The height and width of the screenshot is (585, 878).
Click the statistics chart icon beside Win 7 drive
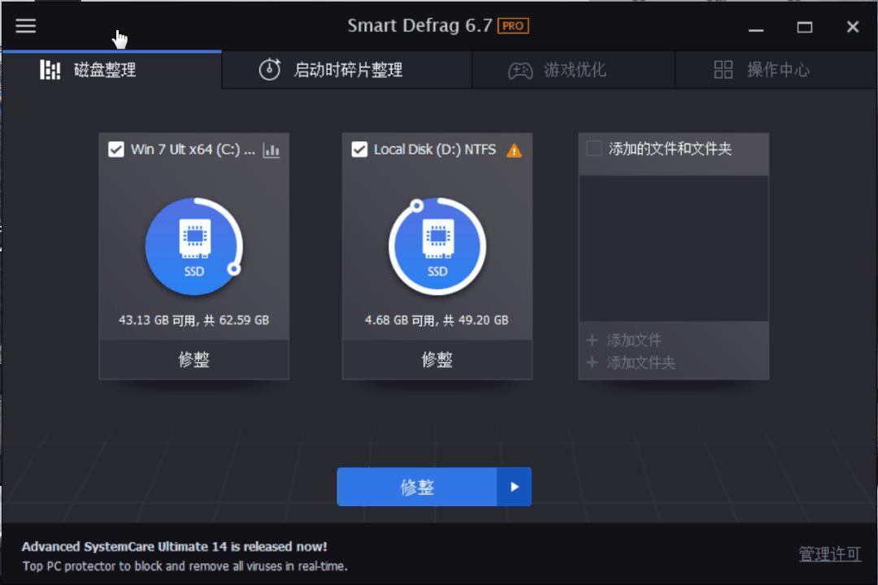tap(271, 149)
